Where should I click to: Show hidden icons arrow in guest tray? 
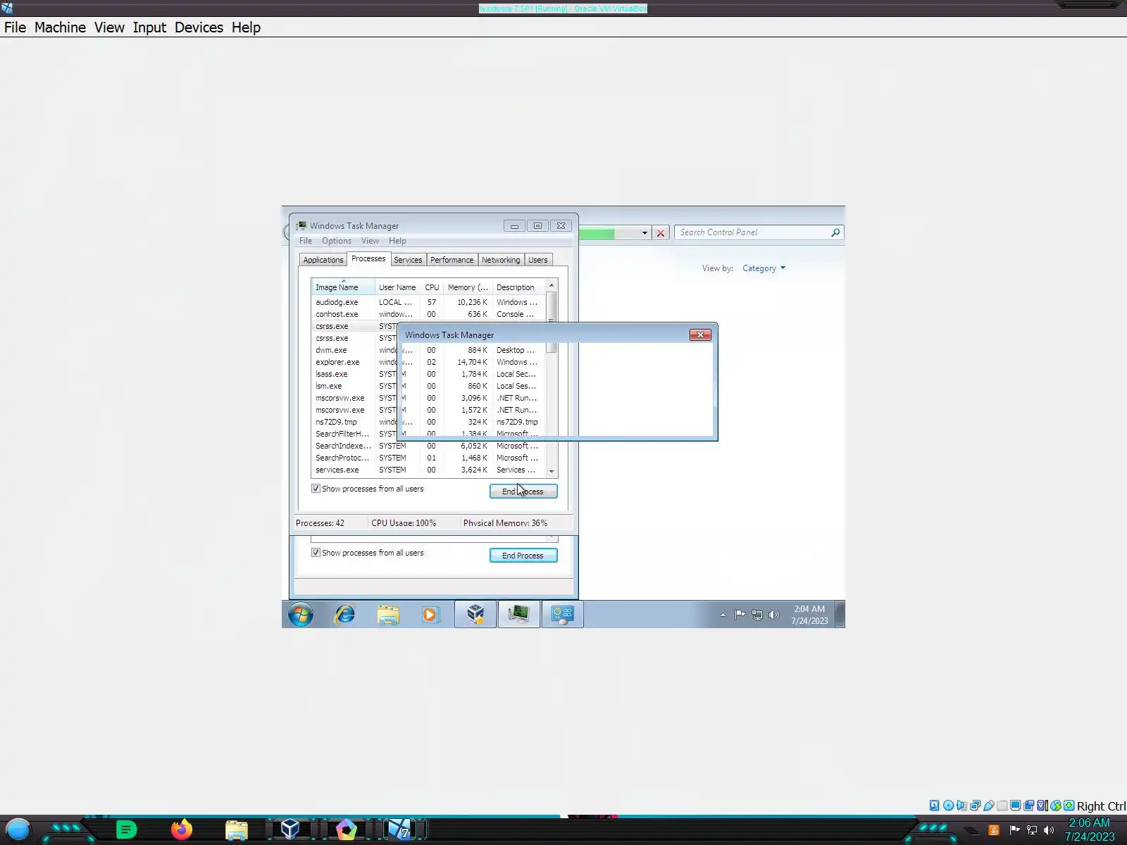(723, 615)
